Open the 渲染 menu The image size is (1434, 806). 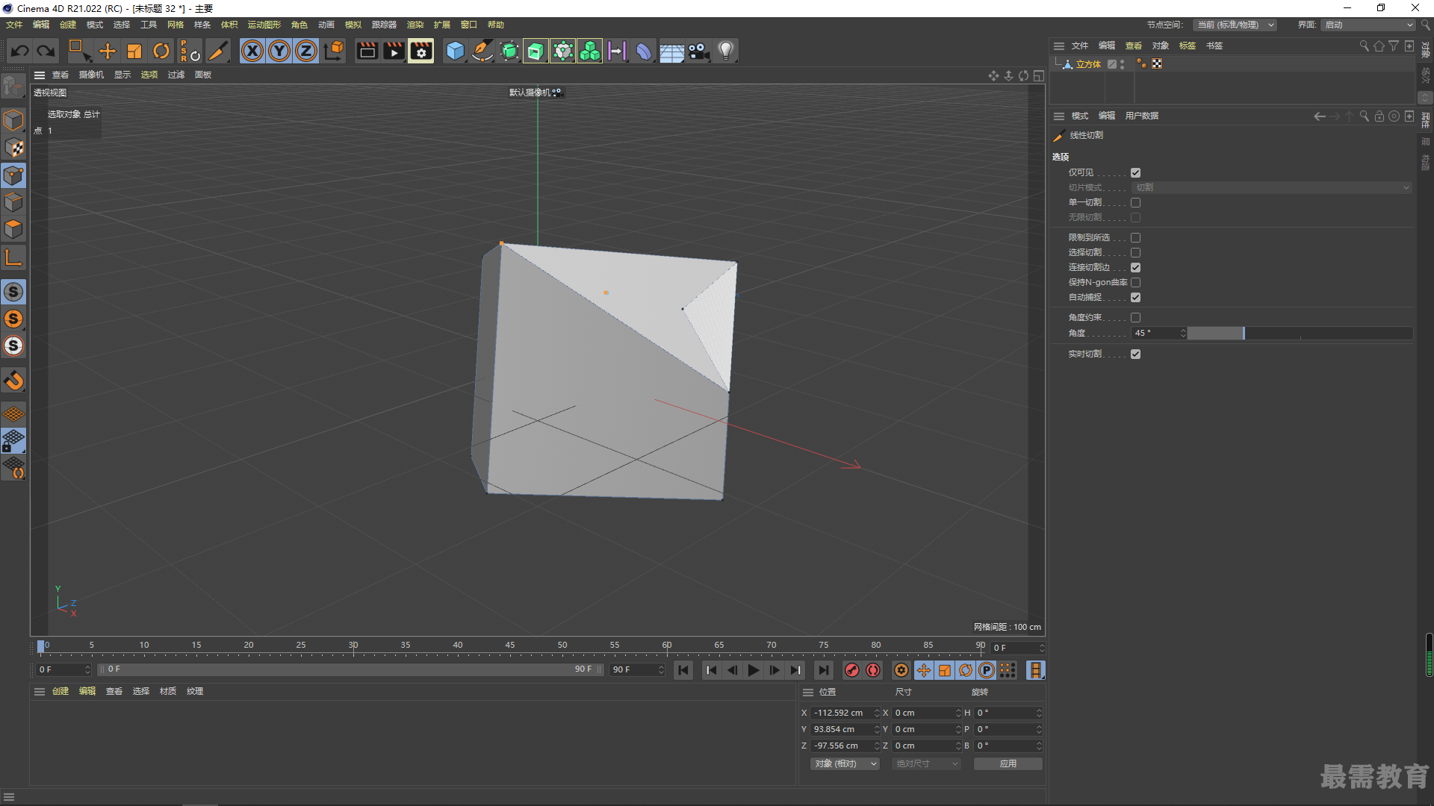pos(415,25)
